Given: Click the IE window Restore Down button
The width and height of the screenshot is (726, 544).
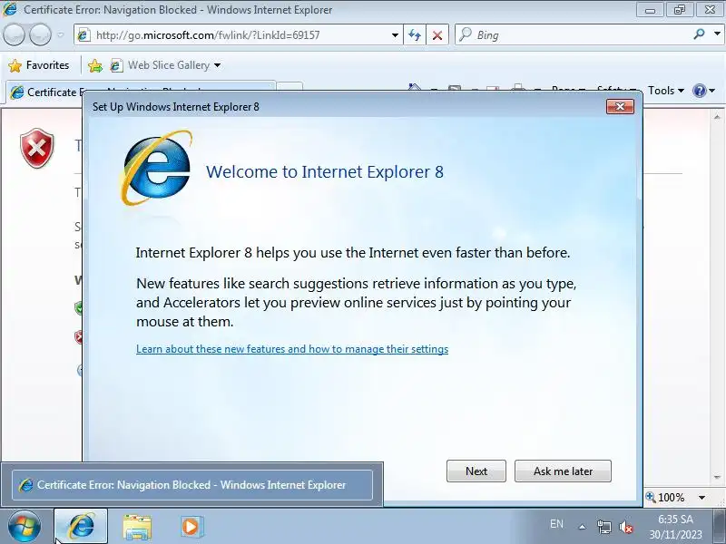Looking at the screenshot, I should [679, 10].
